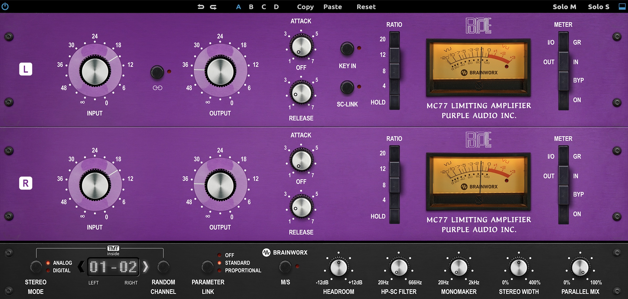Select the L channel badge
The height and width of the screenshot is (299, 628).
(x=26, y=69)
